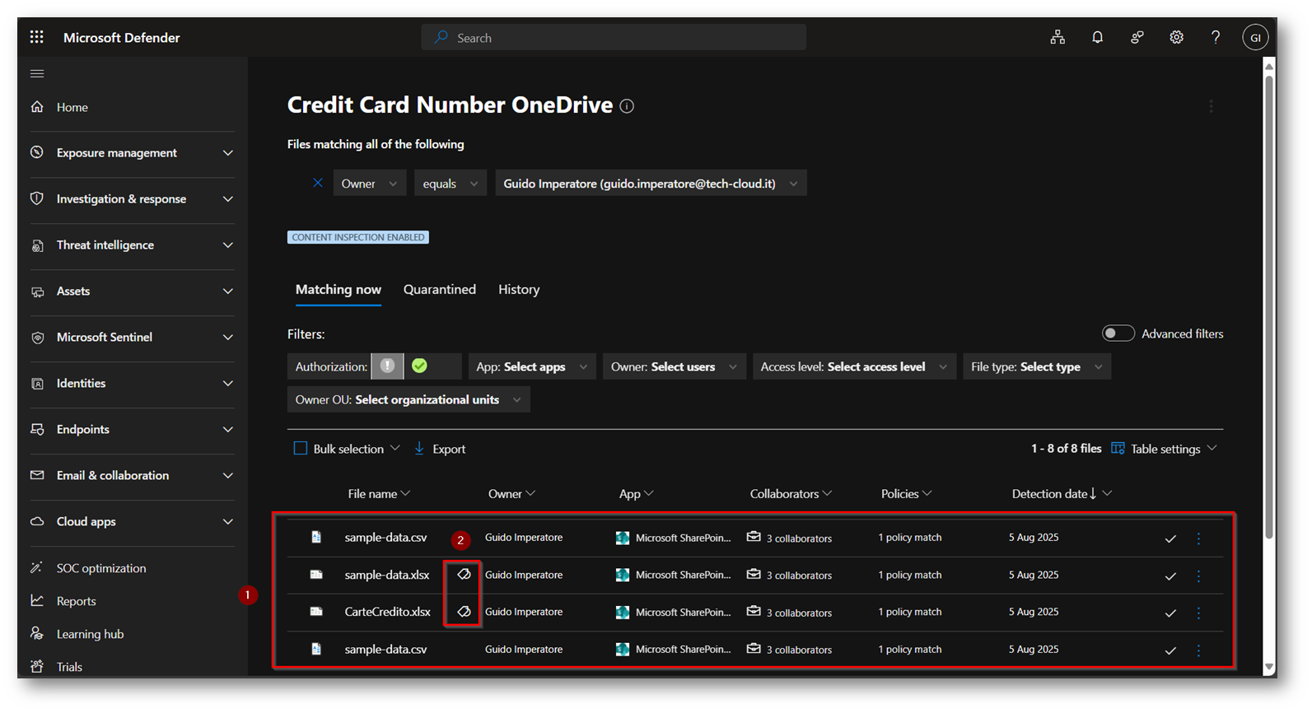
Task: Open the Access level dropdown
Action: 853,366
